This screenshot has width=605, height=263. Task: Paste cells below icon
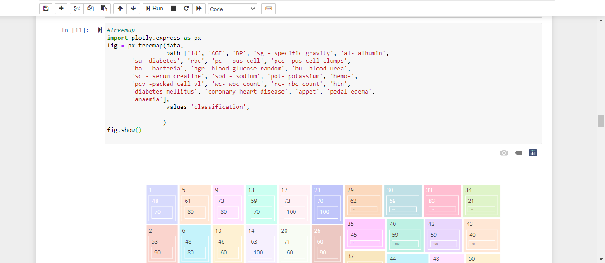click(104, 9)
